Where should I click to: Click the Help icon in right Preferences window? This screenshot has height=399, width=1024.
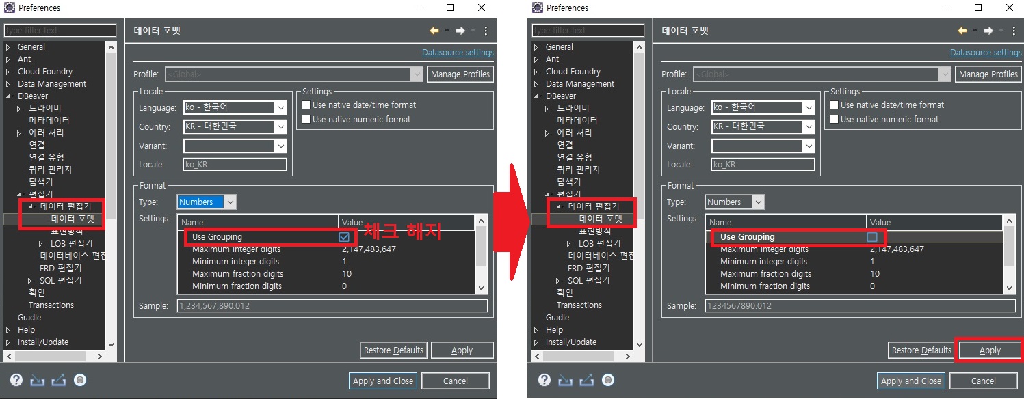544,380
